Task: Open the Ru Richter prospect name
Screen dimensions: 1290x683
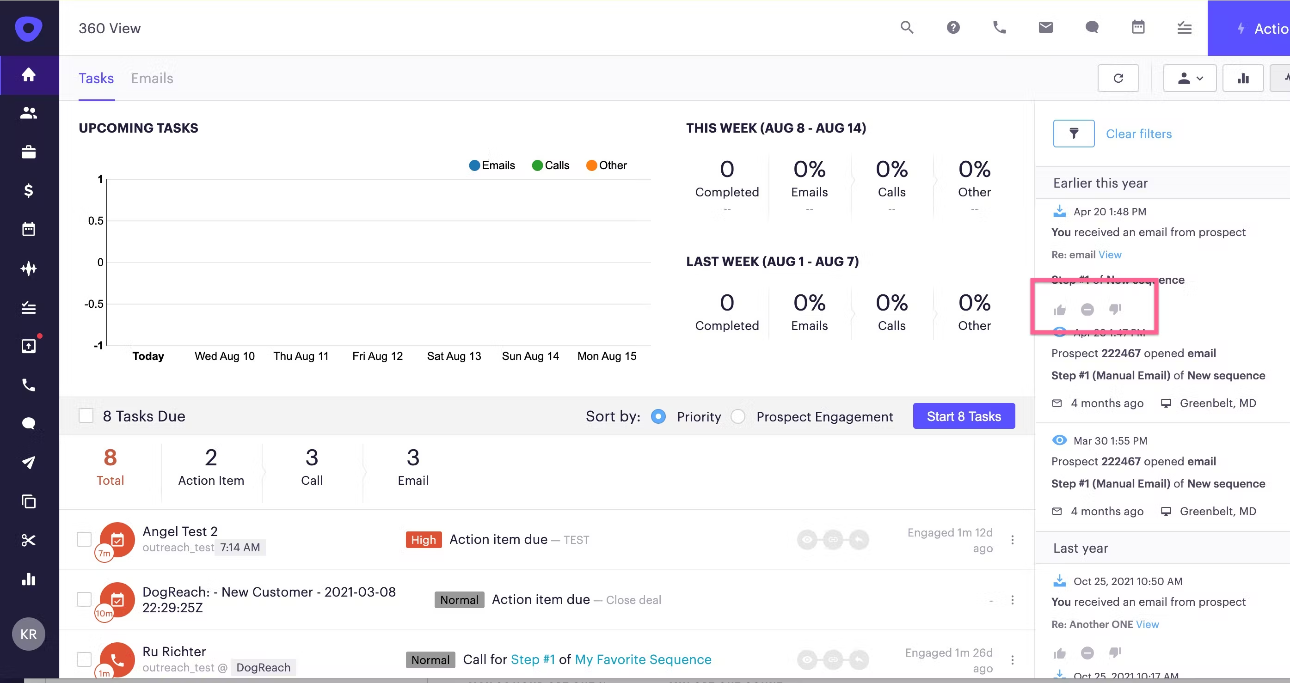Action: 174,652
